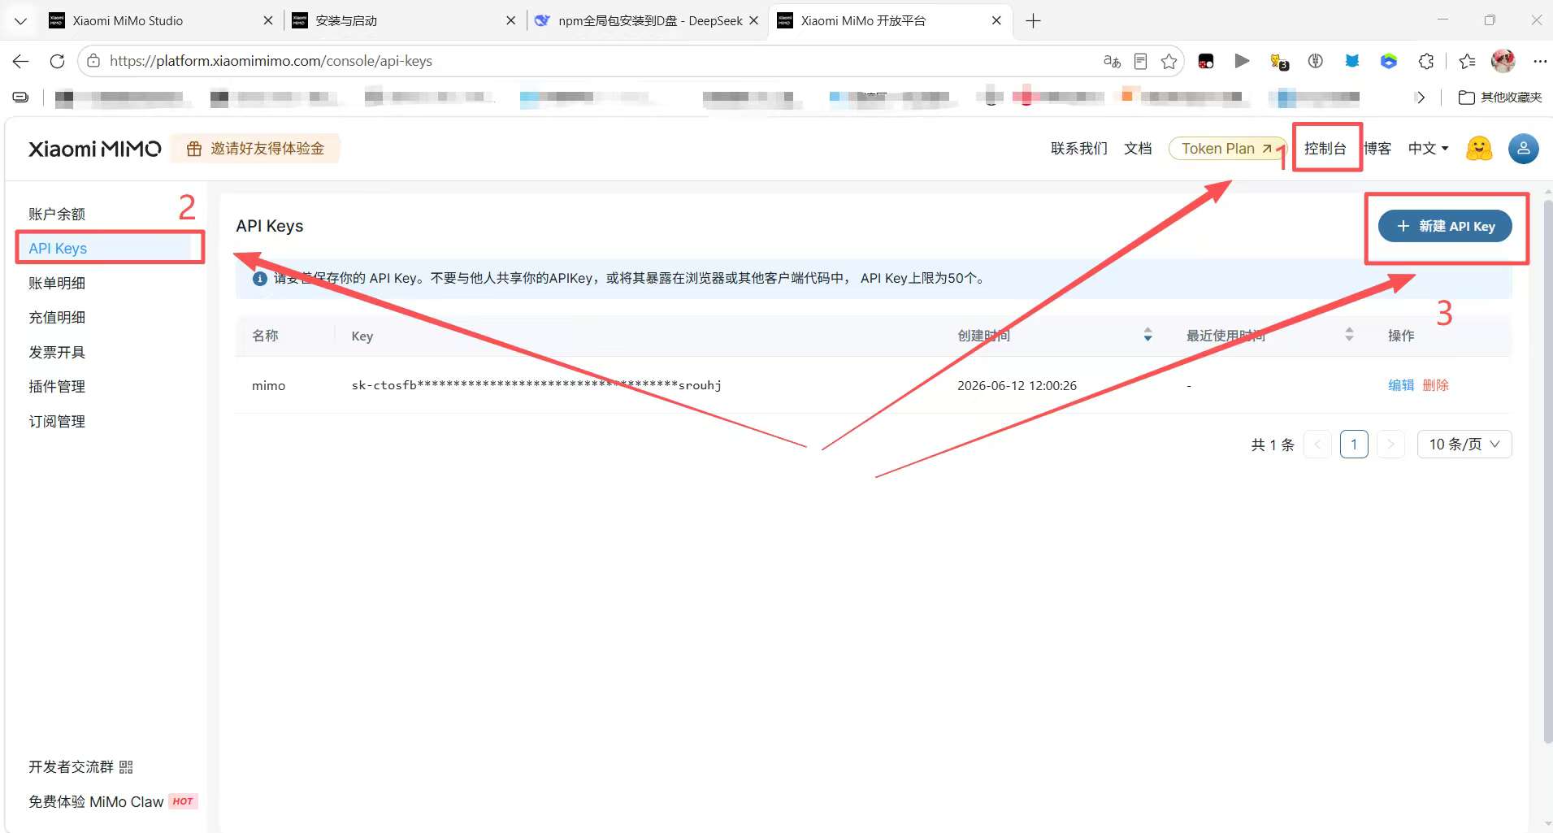1553x833 pixels.
Task: Open user account avatar menu
Action: click(x=1523, y=149)
